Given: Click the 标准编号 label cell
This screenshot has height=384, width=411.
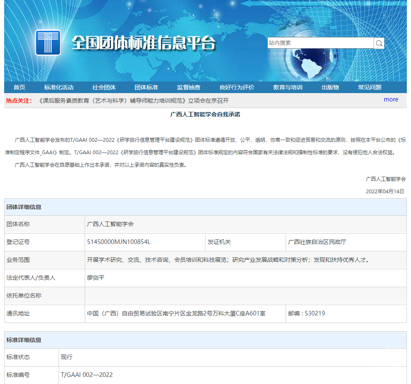Looking at the screenshot, I should [x=32, y=375].
